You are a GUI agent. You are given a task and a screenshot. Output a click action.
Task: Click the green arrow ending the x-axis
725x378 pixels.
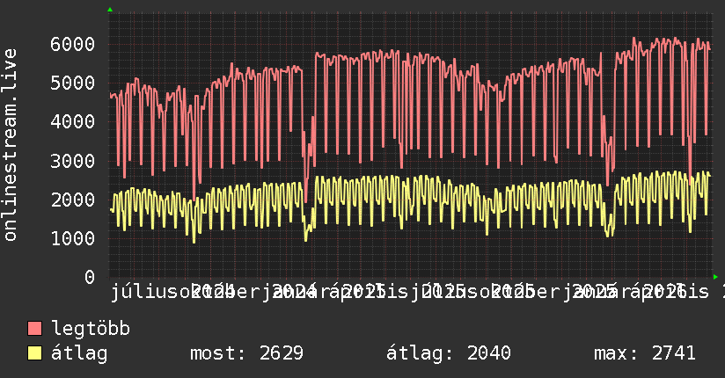pyautogui.click(x=715, y=277)
